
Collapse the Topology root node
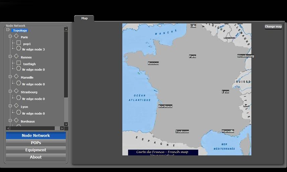pyautogui.click(x=8, y=30)
